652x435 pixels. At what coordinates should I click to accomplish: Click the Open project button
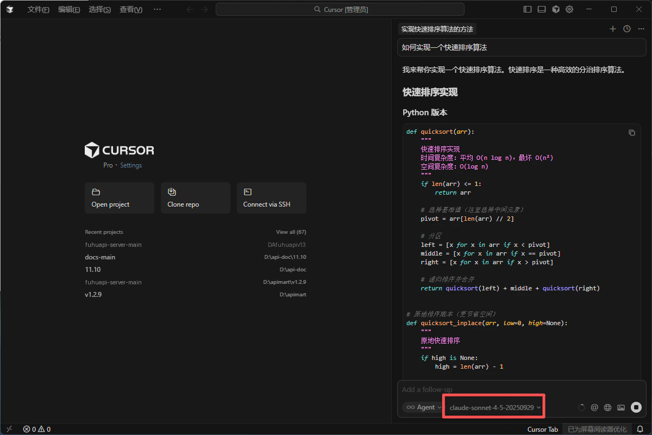pos(120,198)
